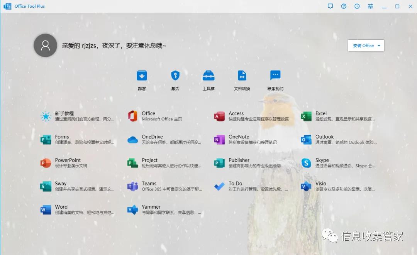Click '设计专业演示文稿' description text
The width and height of the screenshot is (417, 255).
coord(71,166)
